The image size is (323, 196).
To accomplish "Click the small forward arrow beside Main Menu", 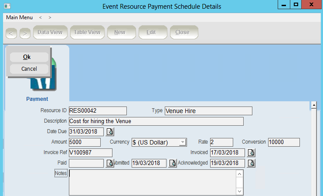I will click(x=50, y=17).
